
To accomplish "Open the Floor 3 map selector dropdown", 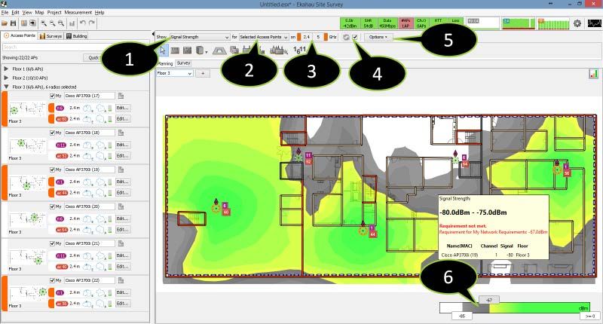I will tap(174, 73).
